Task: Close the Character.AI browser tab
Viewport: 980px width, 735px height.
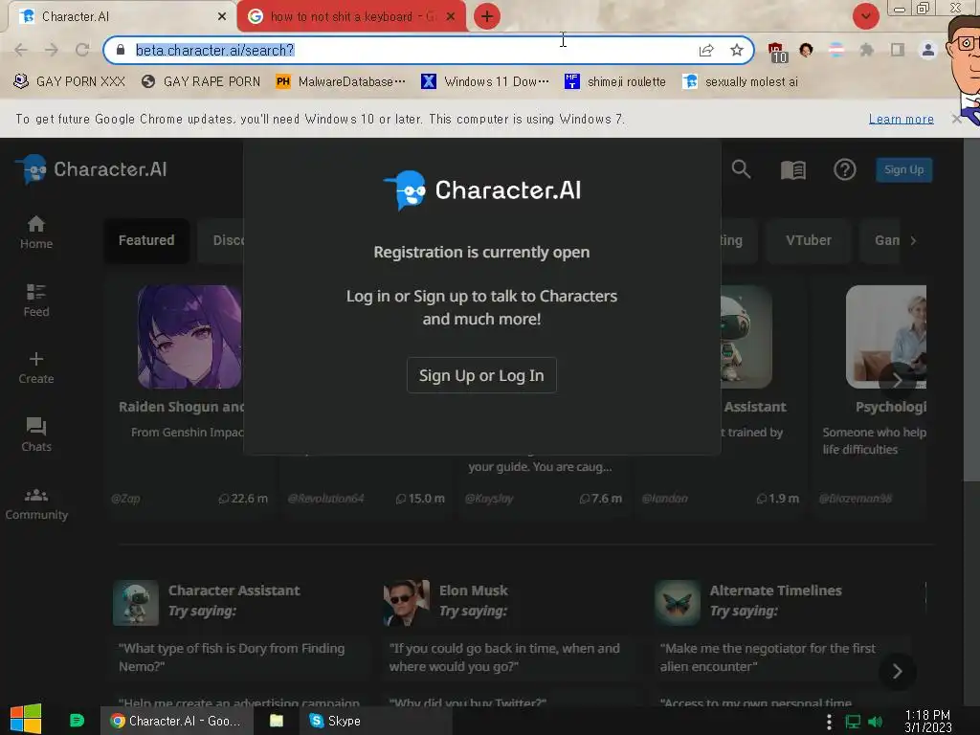Action: click(x=222, y=17)
